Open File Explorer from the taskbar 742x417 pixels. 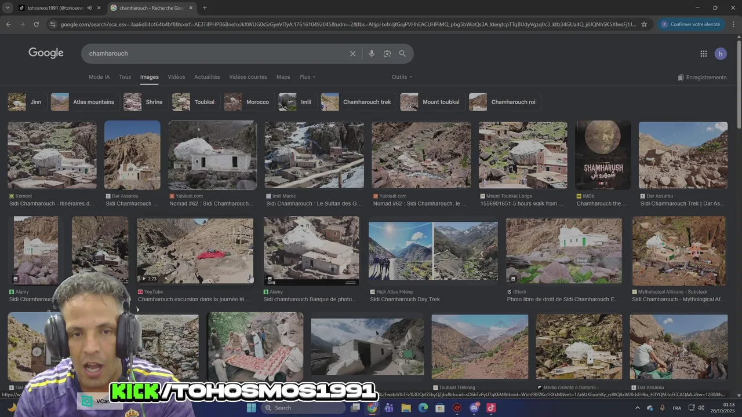(x=406, y=408)
